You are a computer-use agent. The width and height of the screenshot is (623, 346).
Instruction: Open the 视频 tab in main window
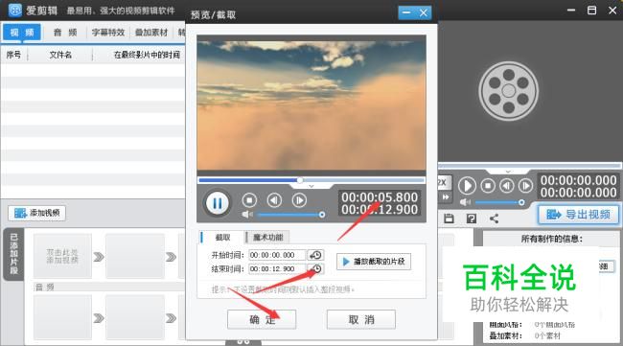click(22, 33)
